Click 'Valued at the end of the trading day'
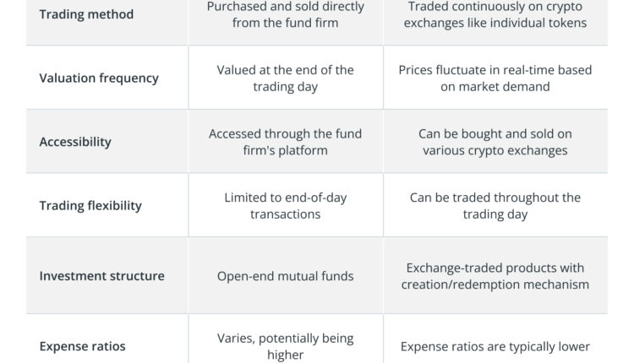 [286, 78]
